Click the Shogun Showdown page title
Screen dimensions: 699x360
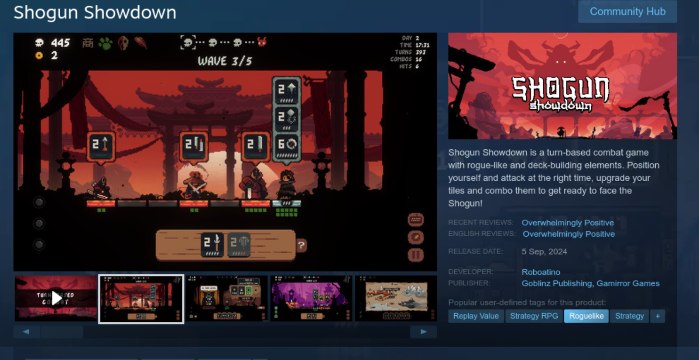[x=95, y=13]
